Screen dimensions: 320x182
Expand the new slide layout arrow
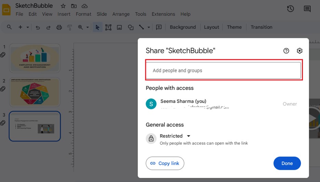coord(28,27)
